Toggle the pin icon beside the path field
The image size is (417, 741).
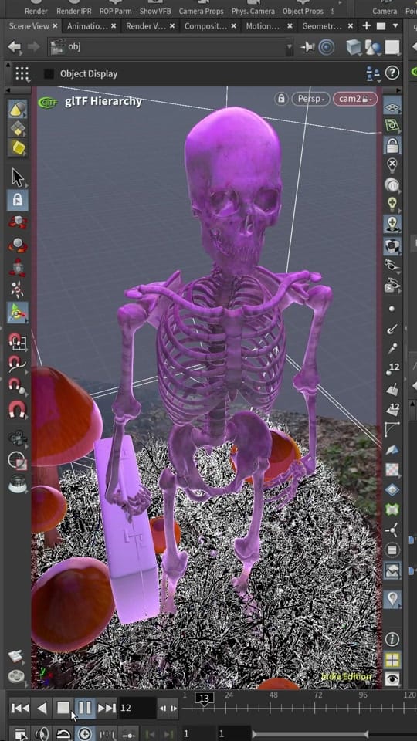pos(308,47)
